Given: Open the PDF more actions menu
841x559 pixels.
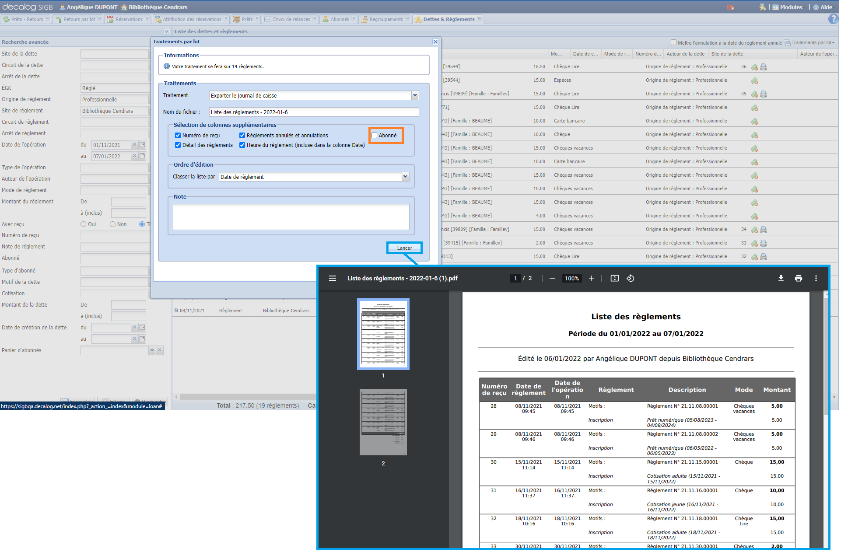Looking at the screenshot, I should (x=816, y=278).
